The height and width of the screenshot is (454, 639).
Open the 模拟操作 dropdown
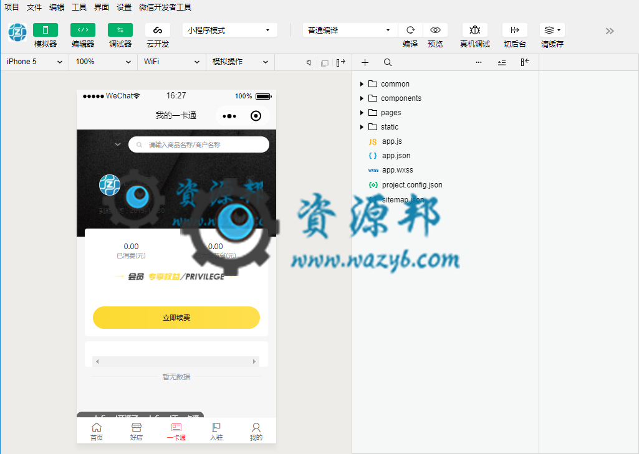[240, 62]
